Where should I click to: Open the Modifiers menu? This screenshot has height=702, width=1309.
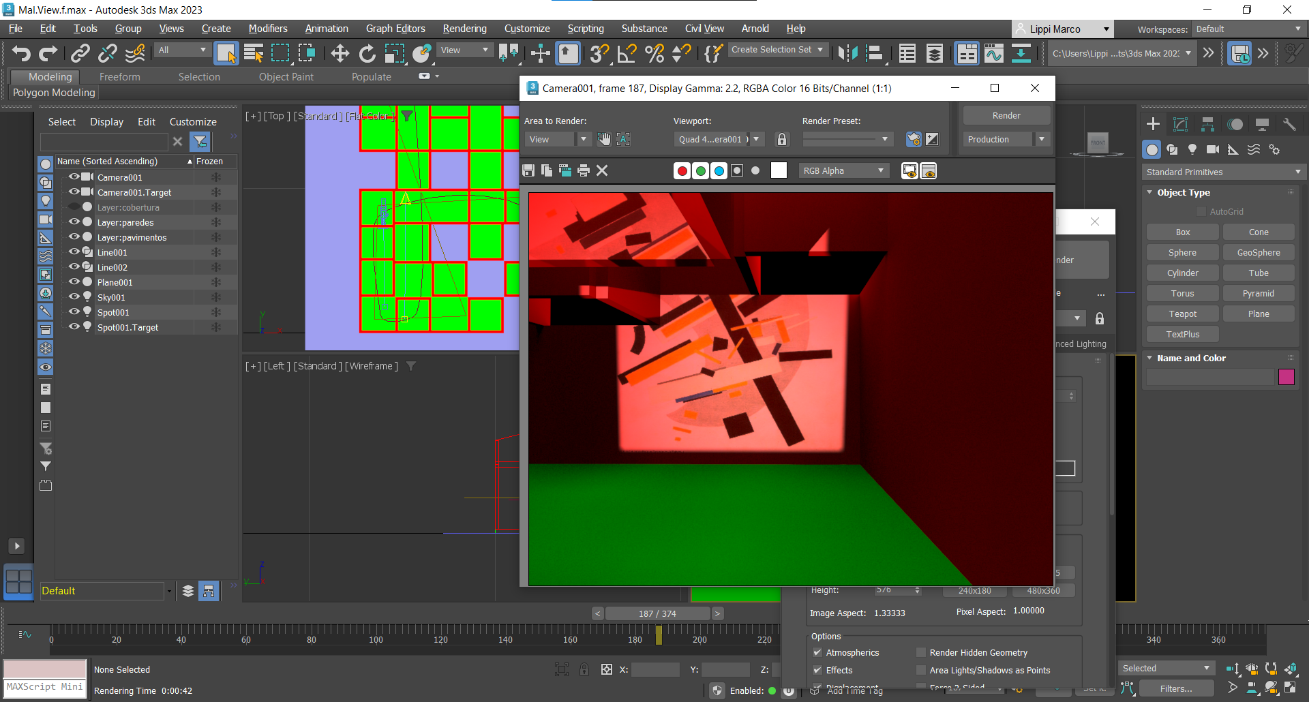point(267,29)
